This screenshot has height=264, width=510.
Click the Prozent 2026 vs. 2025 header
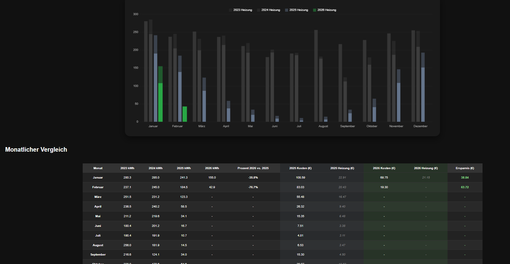(253, 168)
